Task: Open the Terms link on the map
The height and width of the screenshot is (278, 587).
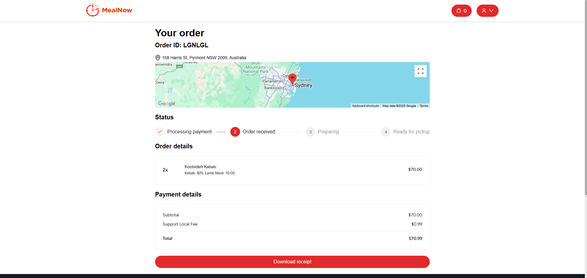Action: point(424,106)
